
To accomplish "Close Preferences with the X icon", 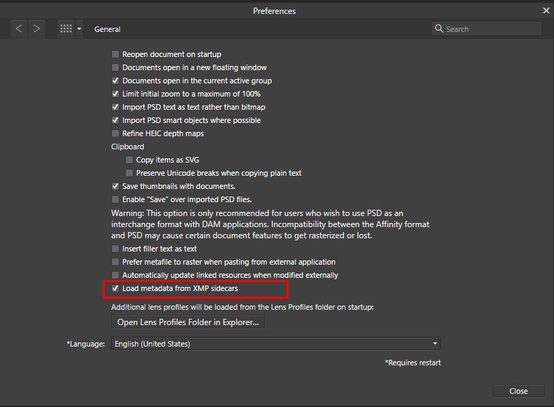I will coord(546,10).
